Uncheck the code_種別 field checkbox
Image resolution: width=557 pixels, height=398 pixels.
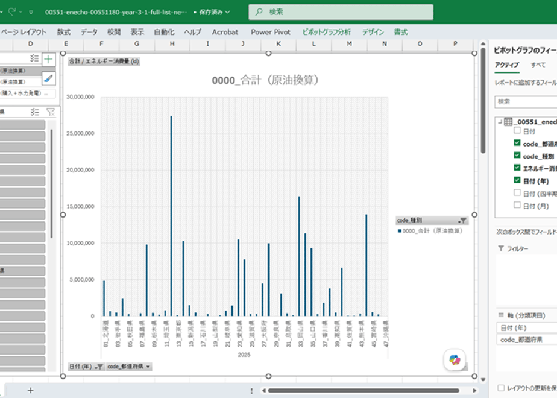click(x=517, y=156)
